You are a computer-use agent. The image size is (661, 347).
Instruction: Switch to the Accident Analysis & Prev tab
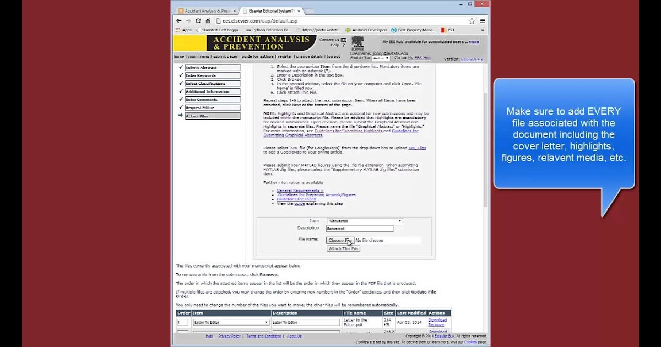pyautogui.click(x=208, y=10)
